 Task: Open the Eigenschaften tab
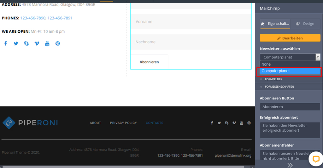(x=274, y=24)
